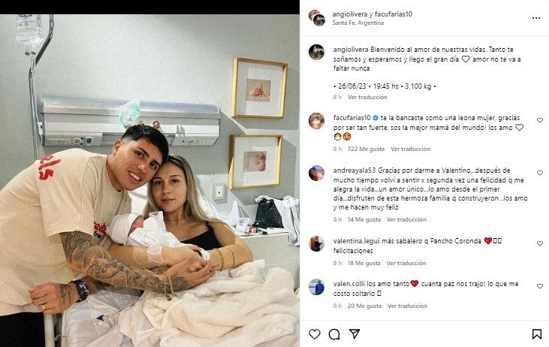The image size is (549, 347).
Task: Open valen.colli's profile avatar
Action: 316,287
